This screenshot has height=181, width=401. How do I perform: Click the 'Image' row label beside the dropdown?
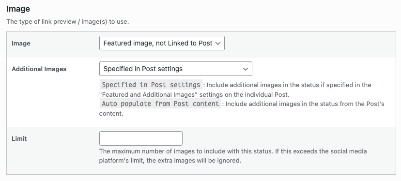[21, 44]
